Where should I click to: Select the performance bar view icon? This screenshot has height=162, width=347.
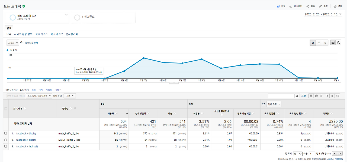click(x=322, y=96)
